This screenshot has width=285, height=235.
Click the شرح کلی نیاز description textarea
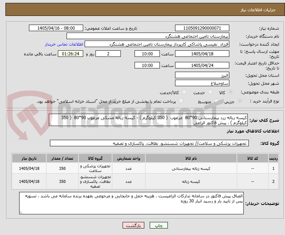tap(148, 120)
